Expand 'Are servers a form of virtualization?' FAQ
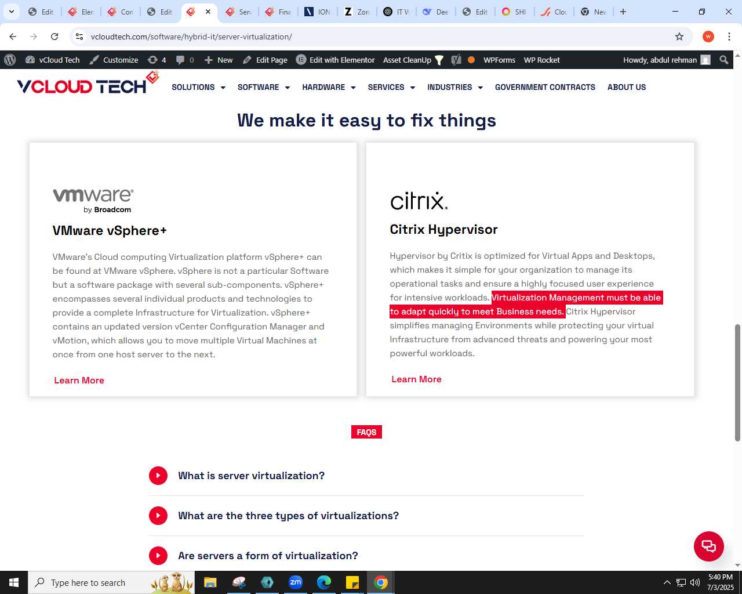The image size is (742, 594). pos(366,556)
